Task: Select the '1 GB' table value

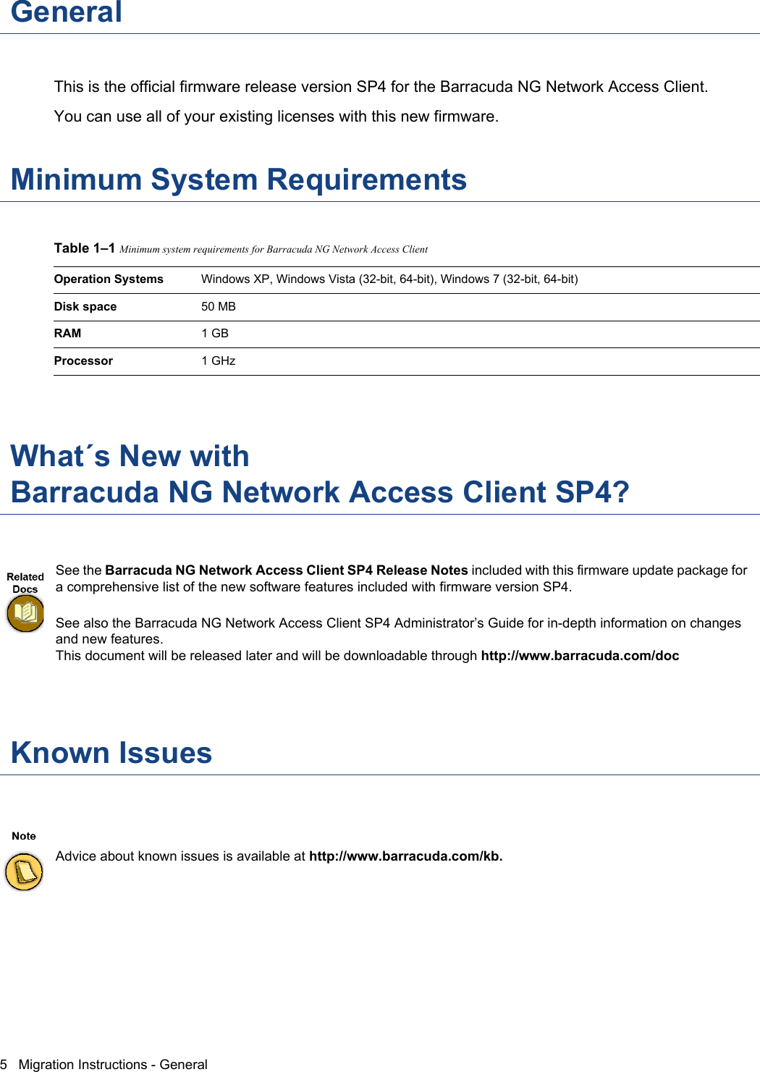Action: click(215, 334)
